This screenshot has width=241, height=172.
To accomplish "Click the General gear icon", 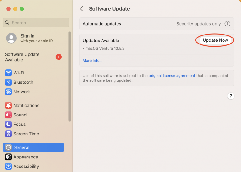I will 8,147.
